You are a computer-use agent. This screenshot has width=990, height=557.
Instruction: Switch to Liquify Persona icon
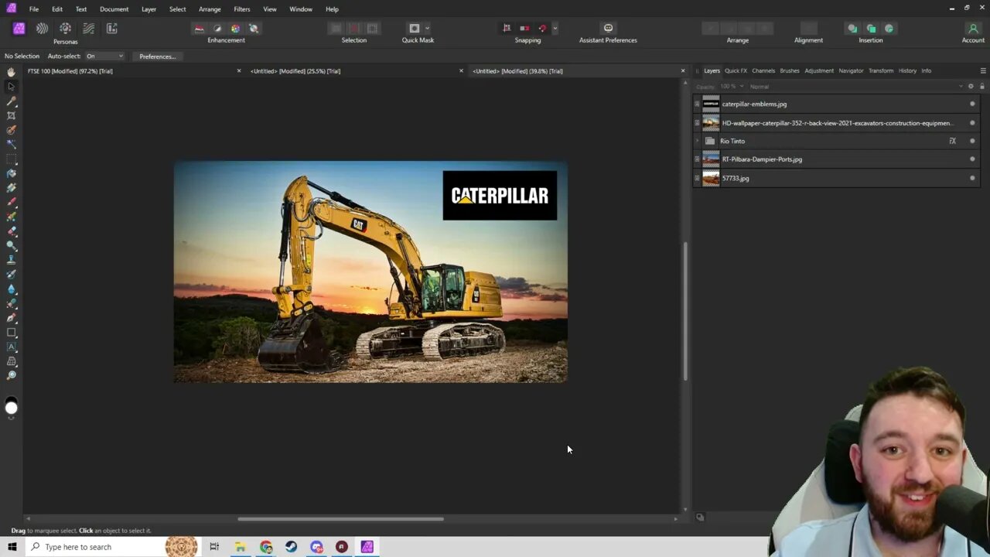tap(42, 29)
